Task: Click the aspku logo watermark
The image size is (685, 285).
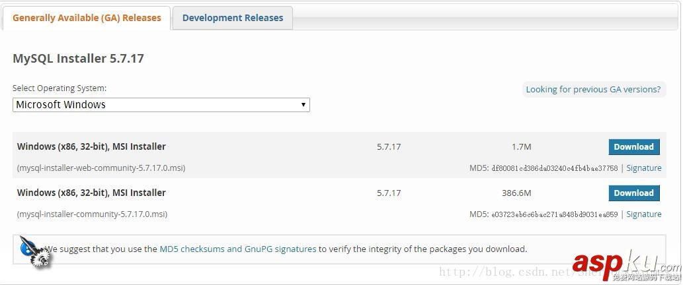Action: [625, 263]
